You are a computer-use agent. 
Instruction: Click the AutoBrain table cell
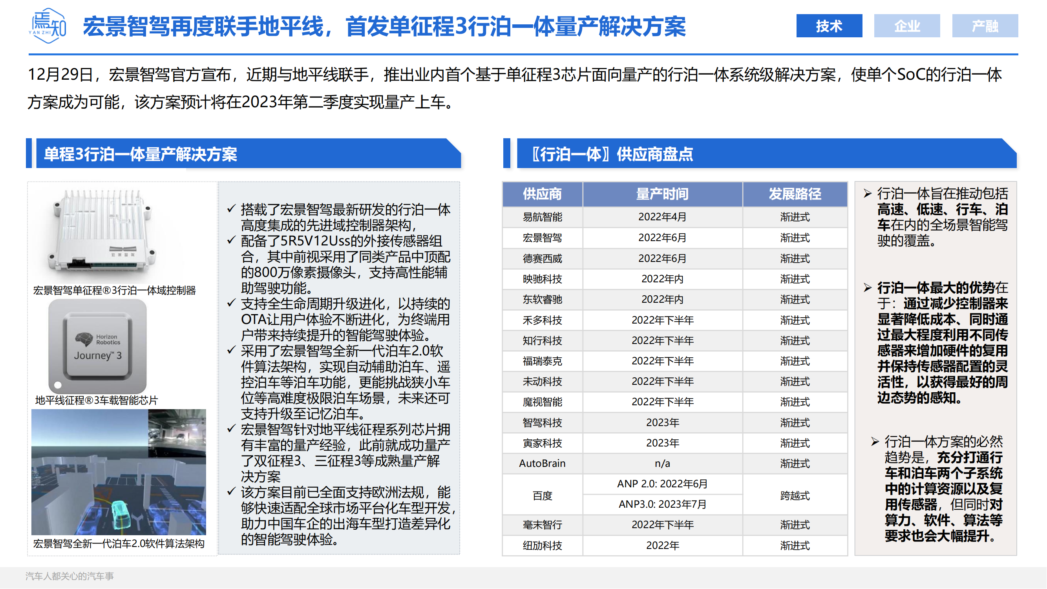tap(543, 464)
